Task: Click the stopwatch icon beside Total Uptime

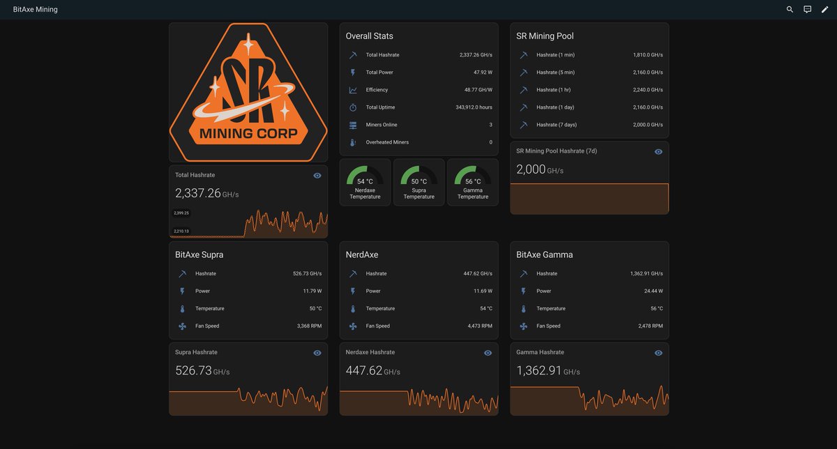Action: pyautogui.click(x=351, y=107)
